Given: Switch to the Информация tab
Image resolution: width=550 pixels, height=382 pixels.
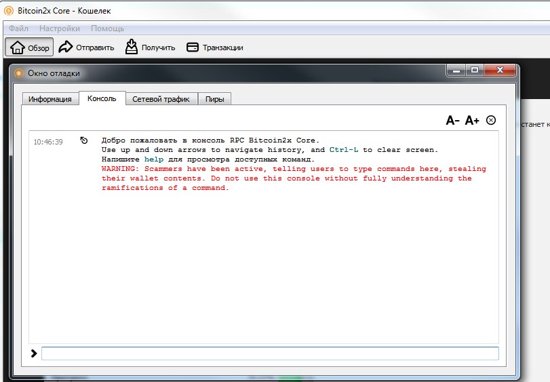Looking at the screenshot, I should 50,99.
